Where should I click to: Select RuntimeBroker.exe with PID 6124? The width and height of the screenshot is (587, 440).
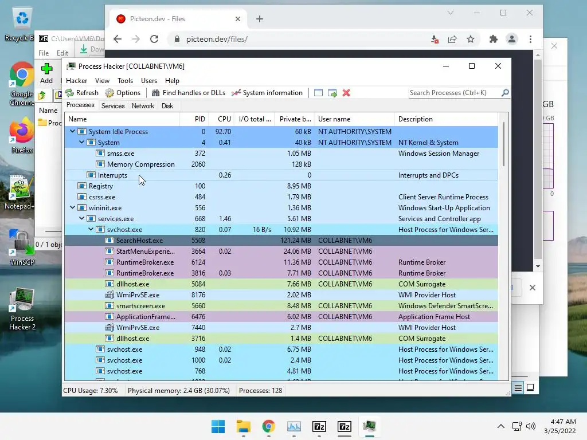281,262
